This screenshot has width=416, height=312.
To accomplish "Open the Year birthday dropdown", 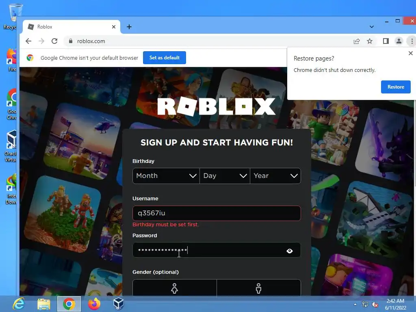I will [x=275, y=175].
